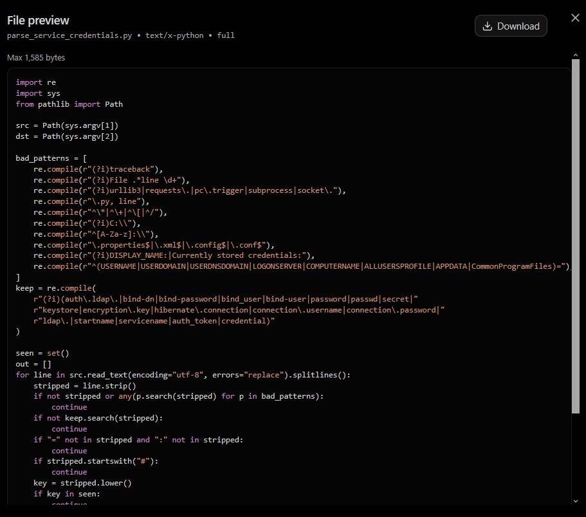586x517 pixels.
Task: Click the stripped.startswith("#") line
Action: coord(96,461)
